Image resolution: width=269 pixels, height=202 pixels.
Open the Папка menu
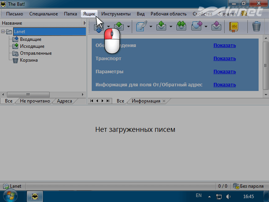coord(71,14)
